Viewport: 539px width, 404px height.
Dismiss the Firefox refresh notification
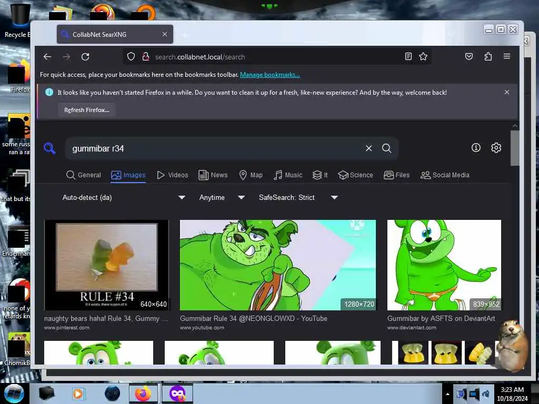click(x=507, y=92)
